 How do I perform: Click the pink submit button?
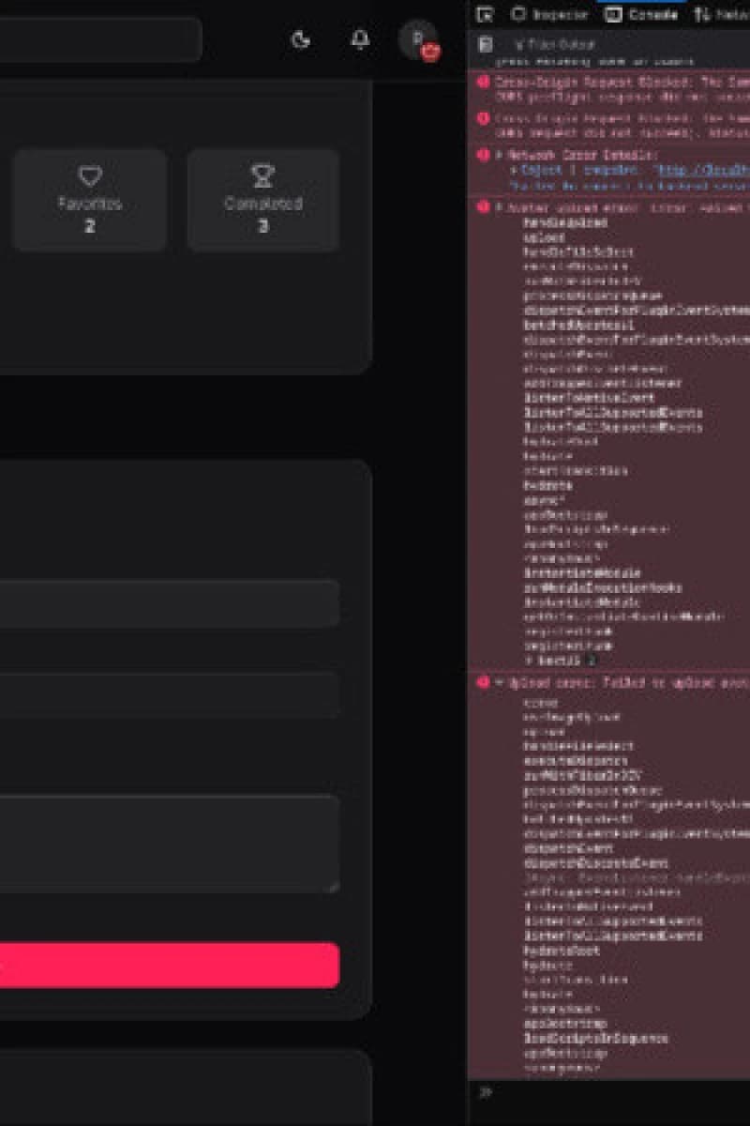pyautogui.click(x=169, y=965)
